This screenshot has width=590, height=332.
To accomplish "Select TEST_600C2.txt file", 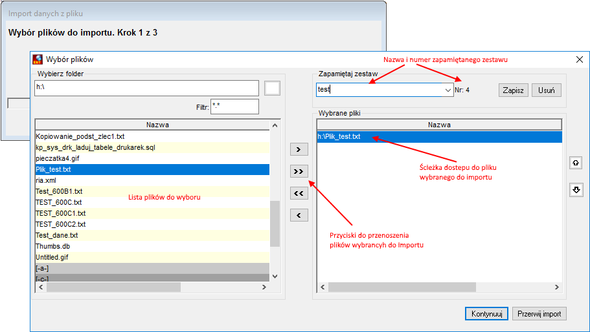I will click(152, 224).
